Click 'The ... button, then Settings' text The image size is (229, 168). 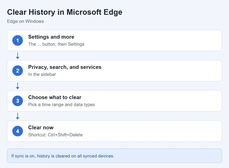[56, 44]
